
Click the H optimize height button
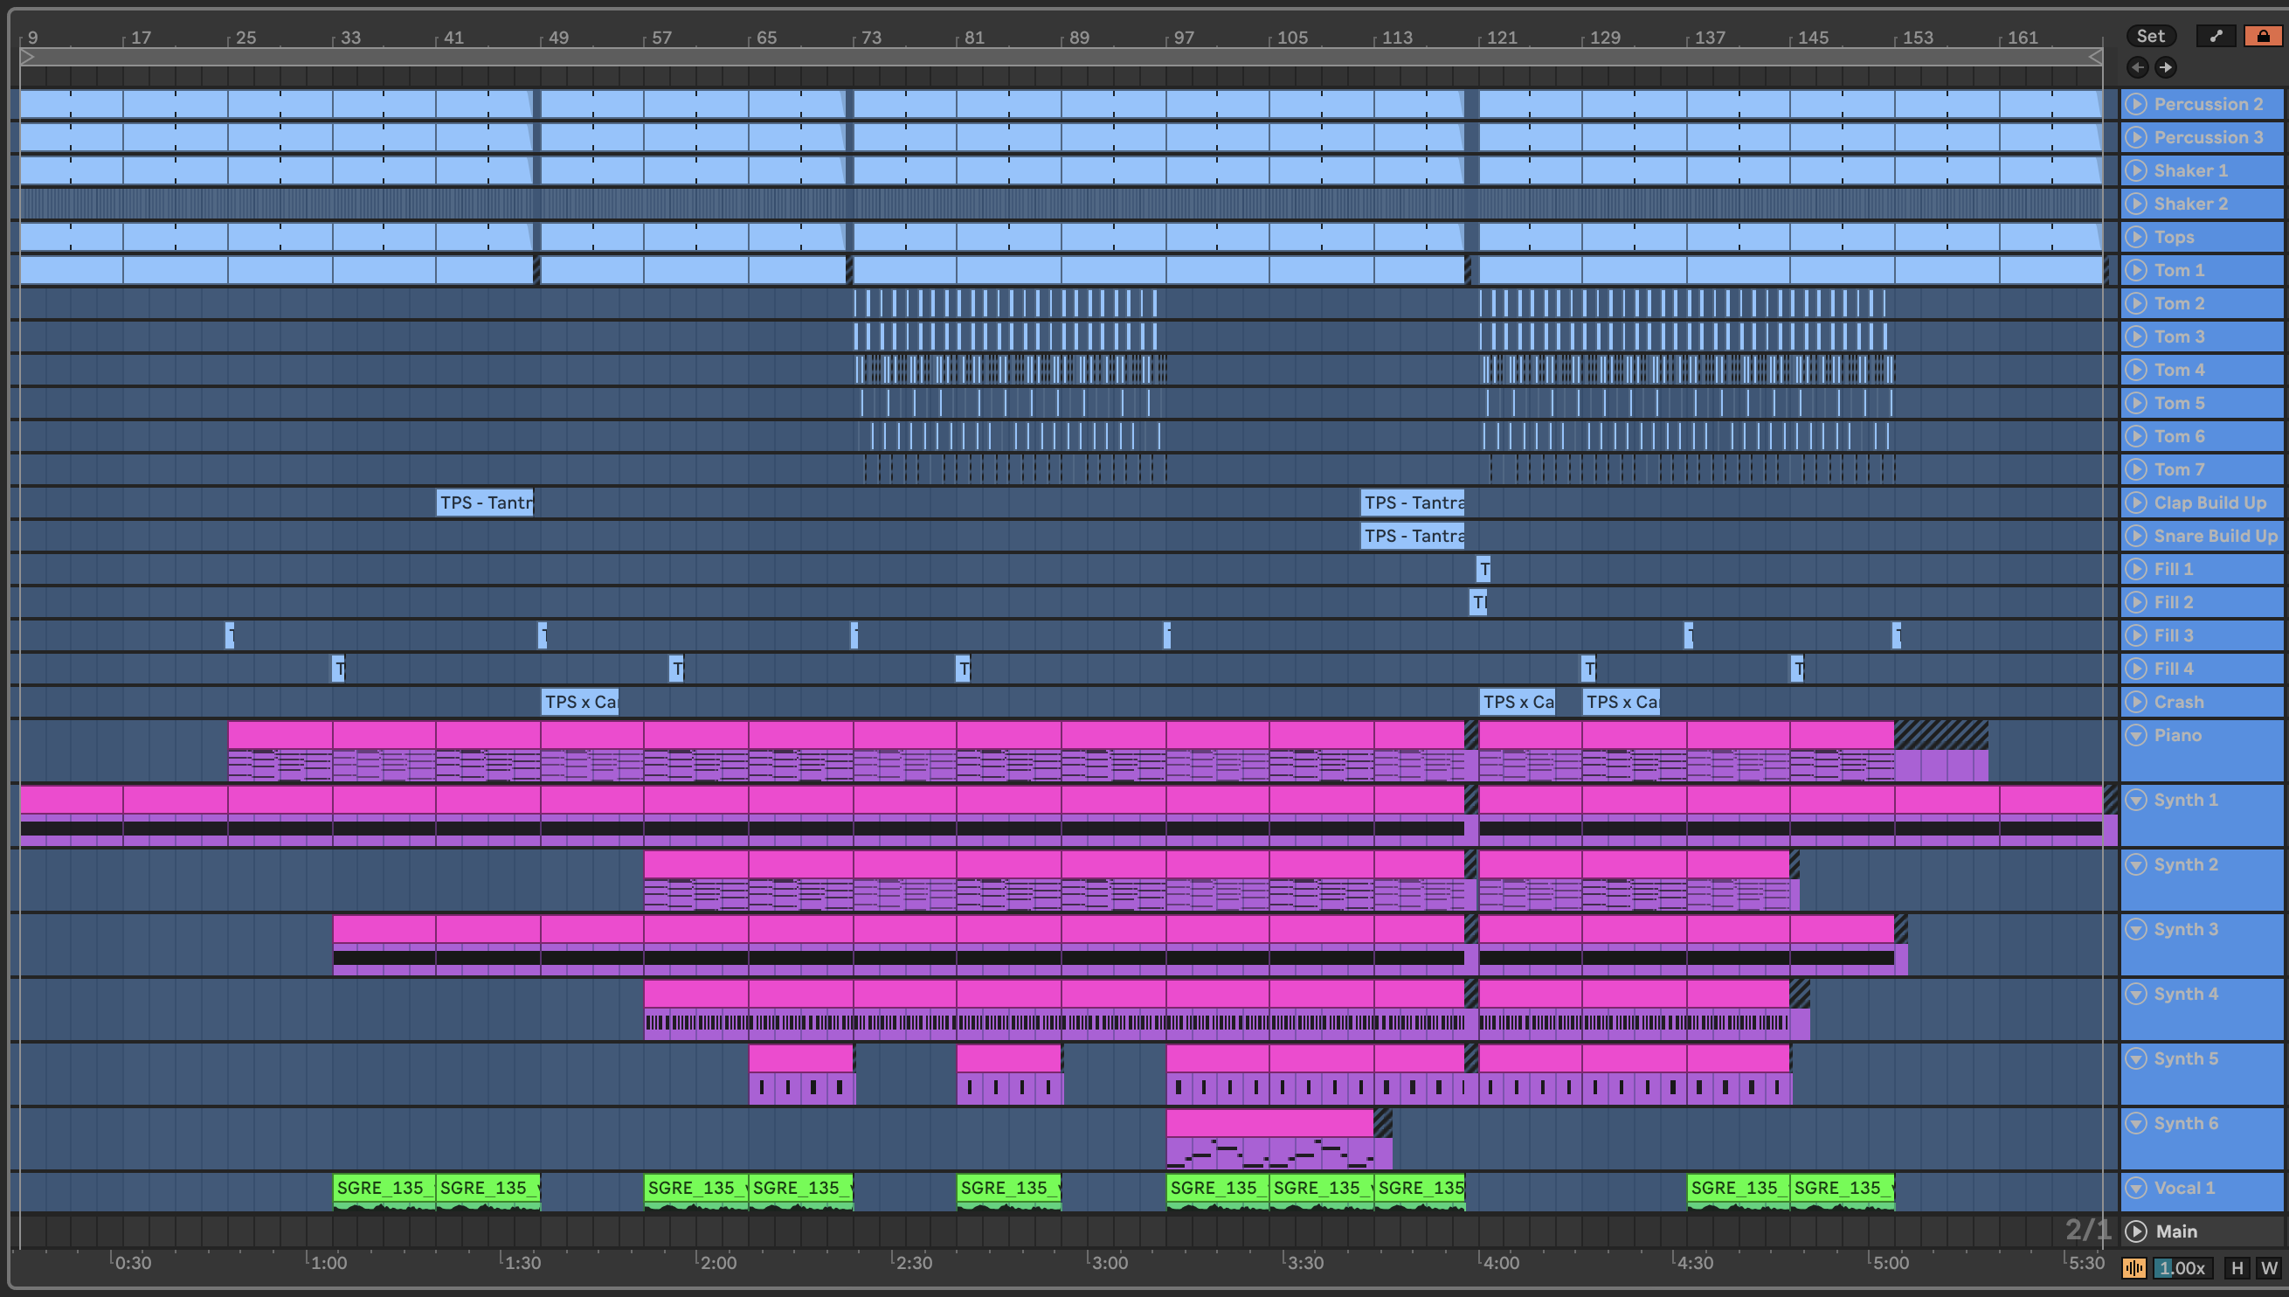[2237, 1267]
